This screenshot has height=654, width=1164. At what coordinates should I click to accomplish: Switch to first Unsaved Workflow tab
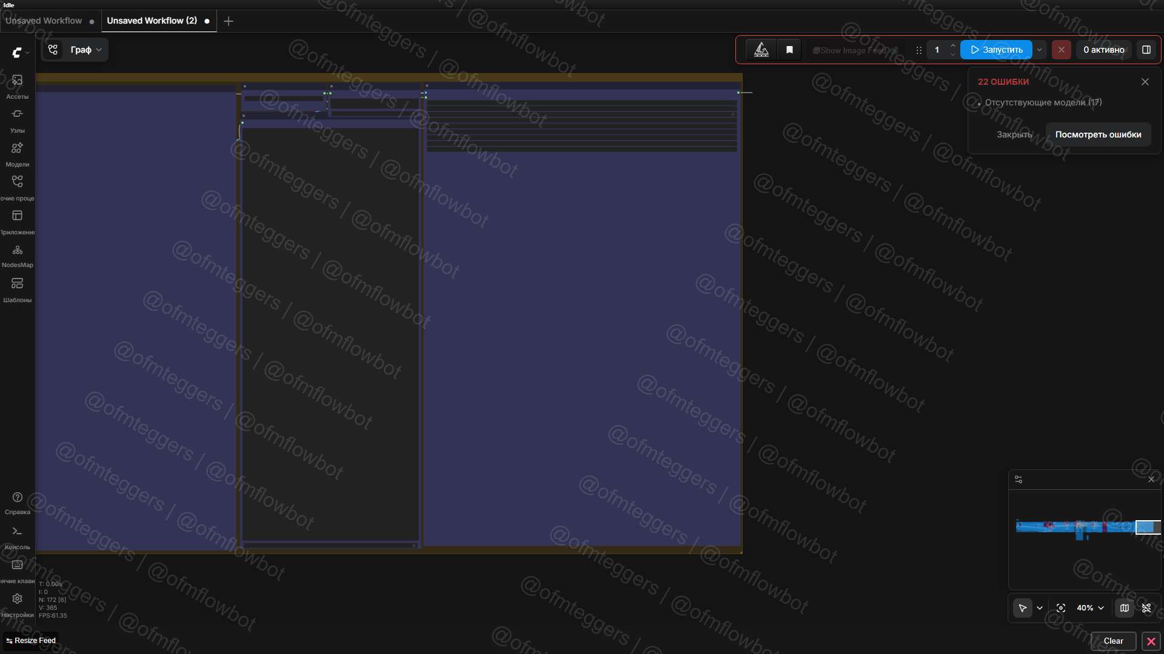(44, 21)
